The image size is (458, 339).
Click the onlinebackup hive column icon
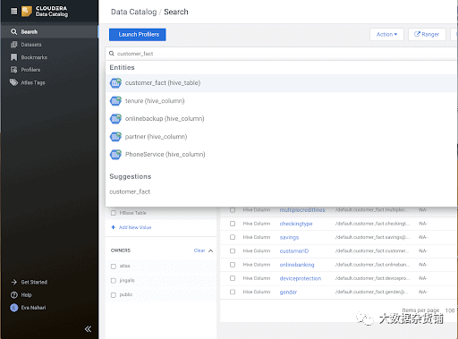click(115, 119)
